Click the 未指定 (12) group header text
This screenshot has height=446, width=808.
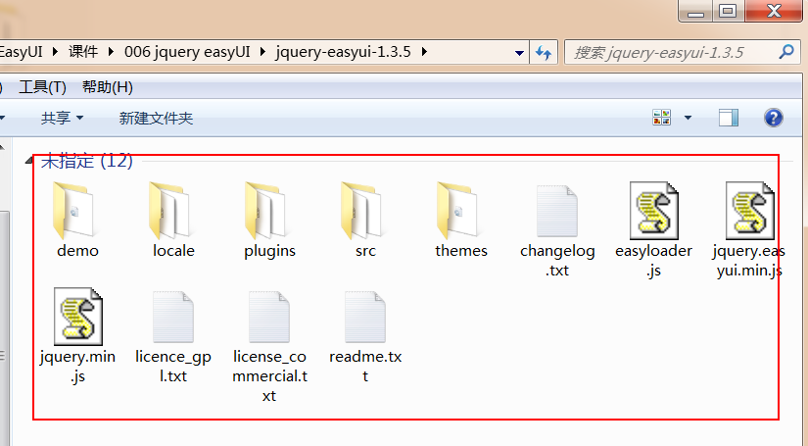(x=86, y=161)
